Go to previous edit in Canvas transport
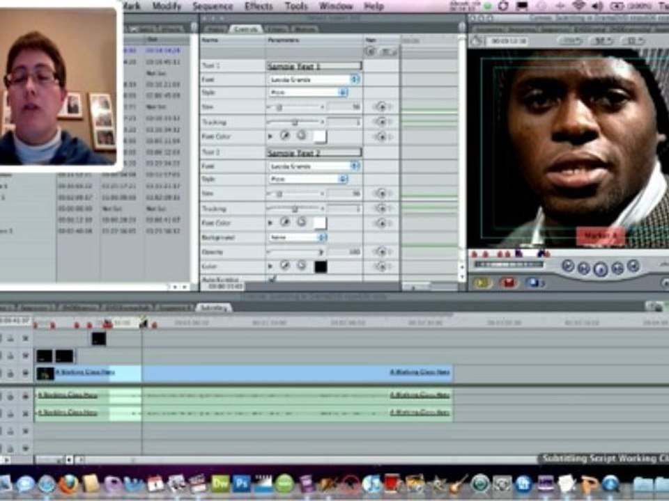Screen dimensions: 669x501 click(568, 266)
